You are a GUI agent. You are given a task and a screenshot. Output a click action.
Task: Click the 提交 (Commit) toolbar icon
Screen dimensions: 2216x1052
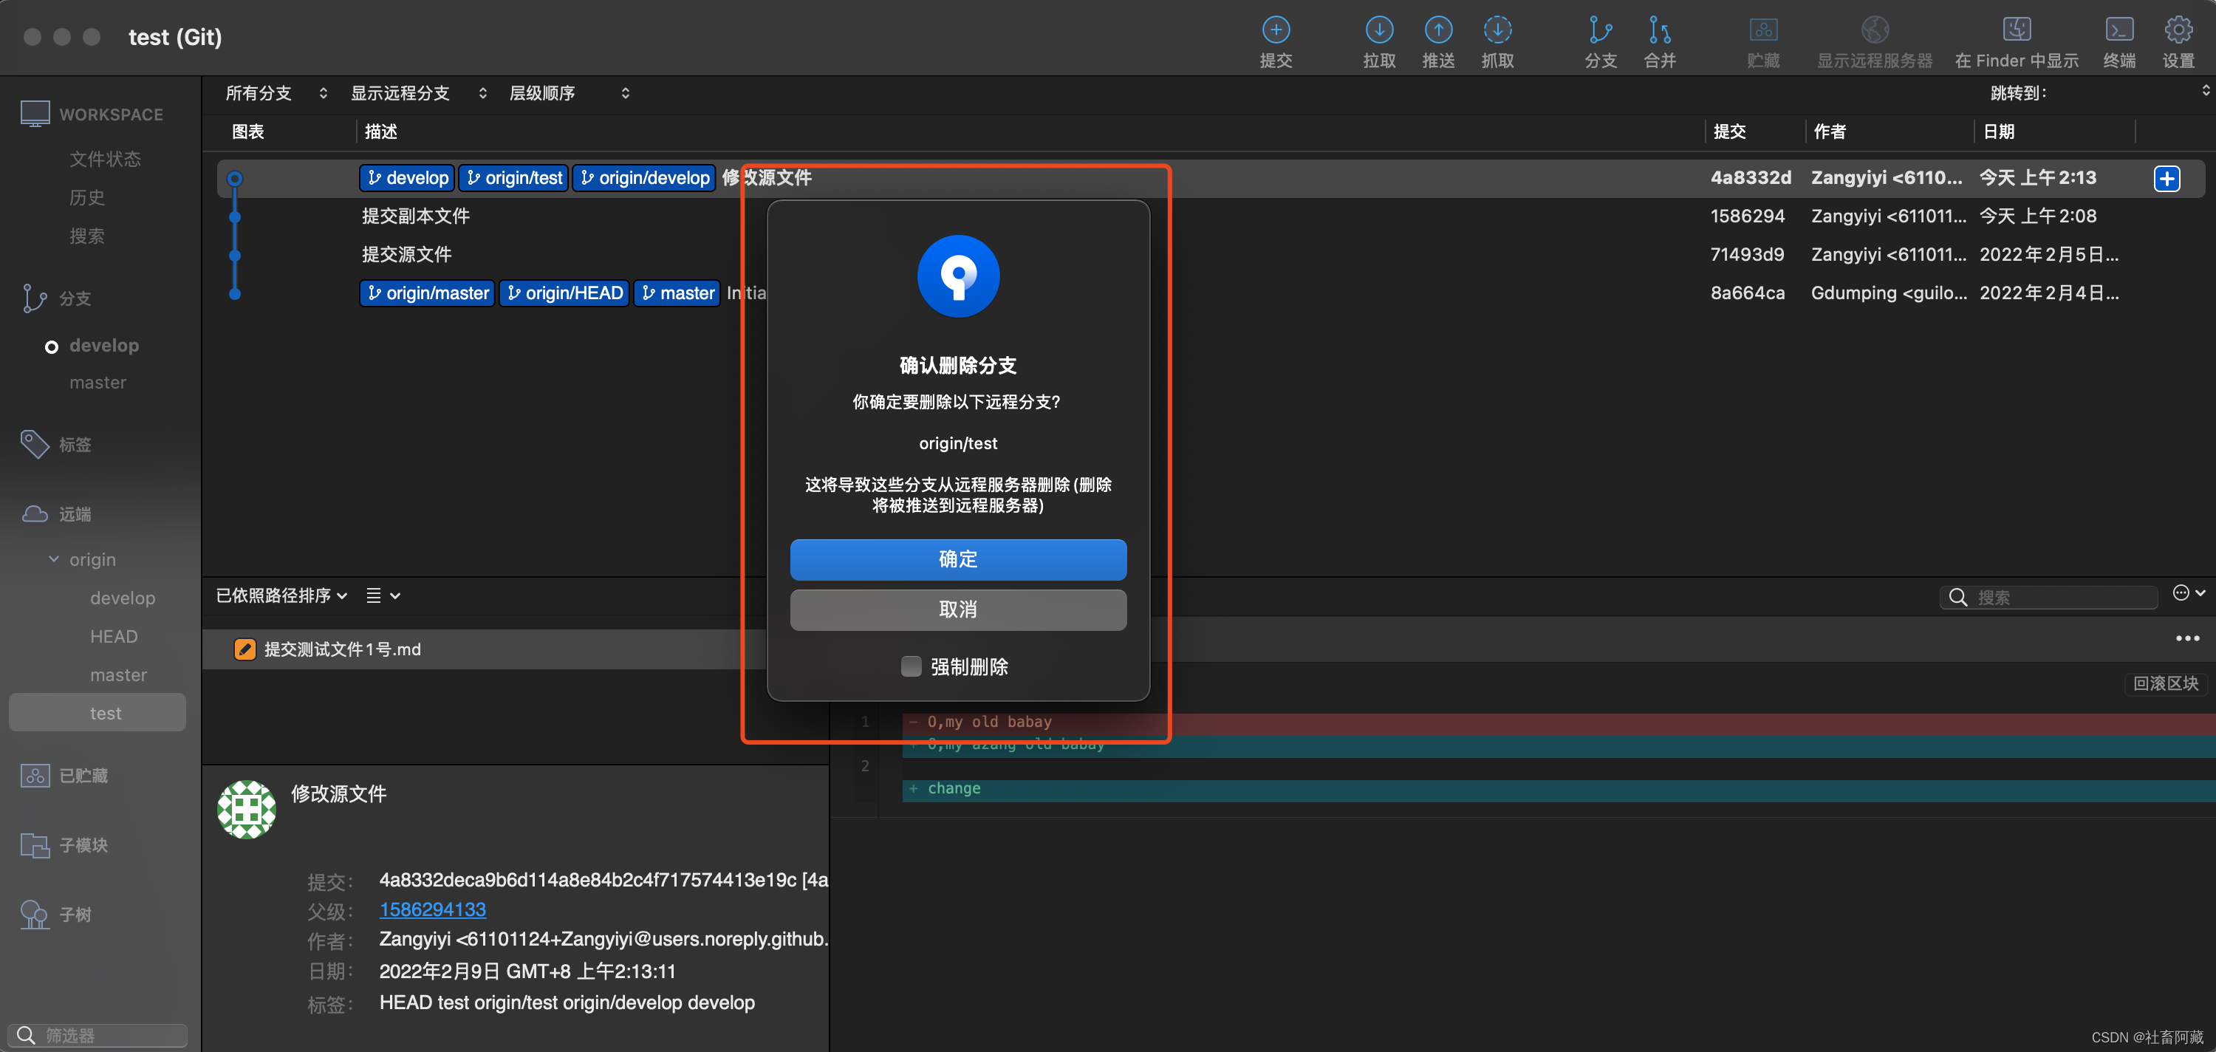(x=1275, y=31)
